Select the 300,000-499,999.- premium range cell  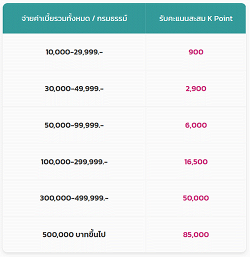pos(74,198)
